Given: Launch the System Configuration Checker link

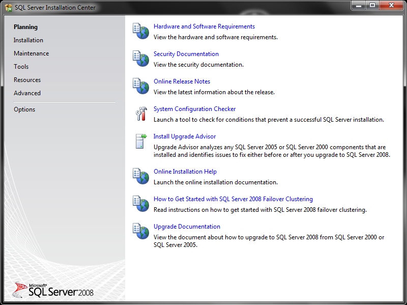Looking at the screenshot, I should pos(194,108).
